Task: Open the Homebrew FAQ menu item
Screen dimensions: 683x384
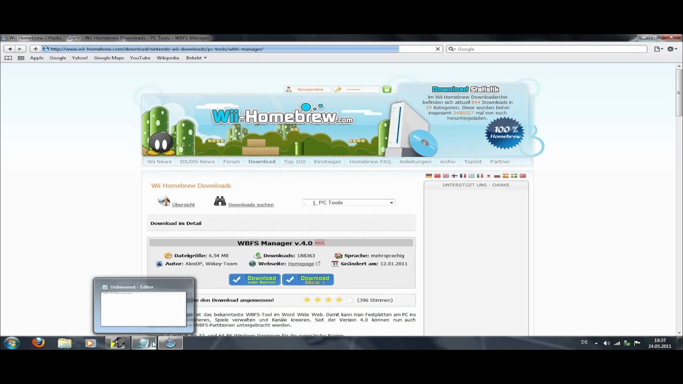Action: click(370, 162)
